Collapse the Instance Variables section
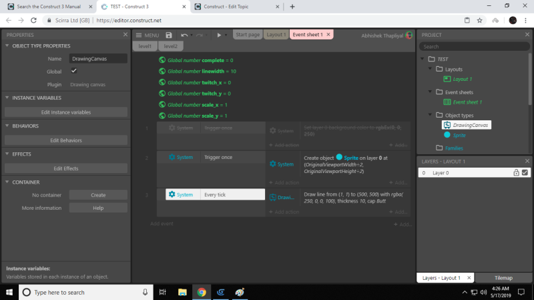This screenshot has height=300, width=534. click(7, 98)
